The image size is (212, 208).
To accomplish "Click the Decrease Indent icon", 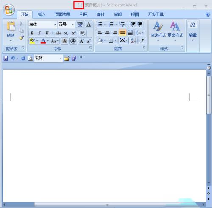I will point(133,24).
